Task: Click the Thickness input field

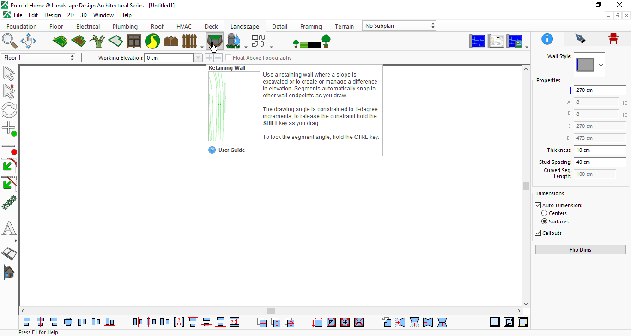Action: coord(600,150)
